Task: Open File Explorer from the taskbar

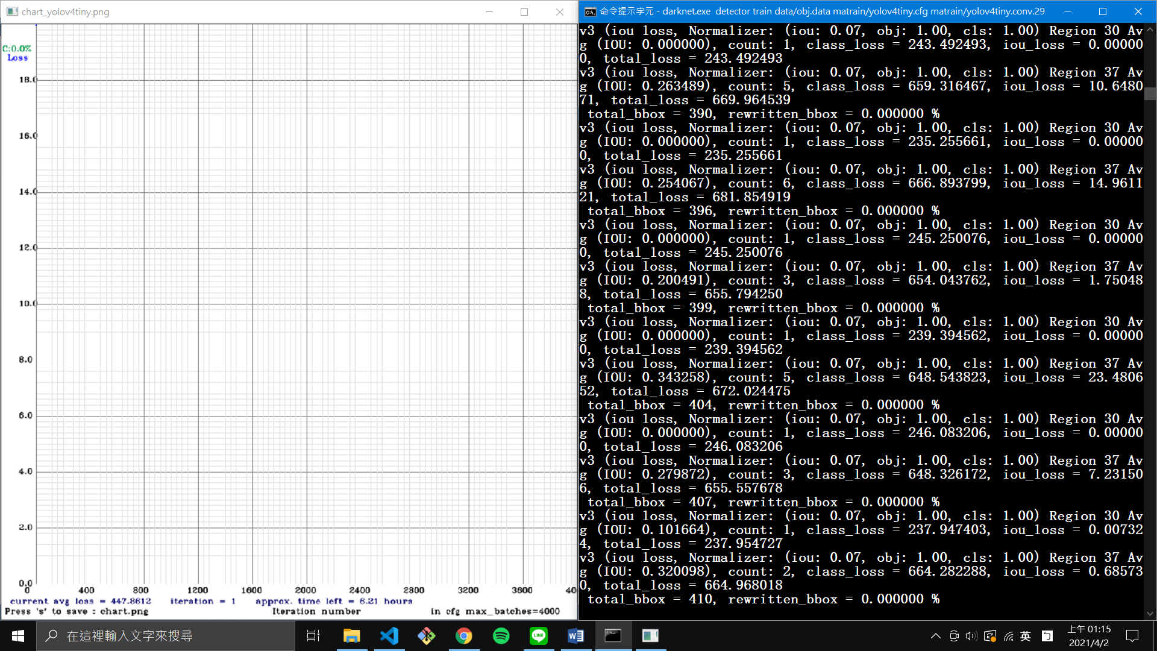Action: click(351, 636)
